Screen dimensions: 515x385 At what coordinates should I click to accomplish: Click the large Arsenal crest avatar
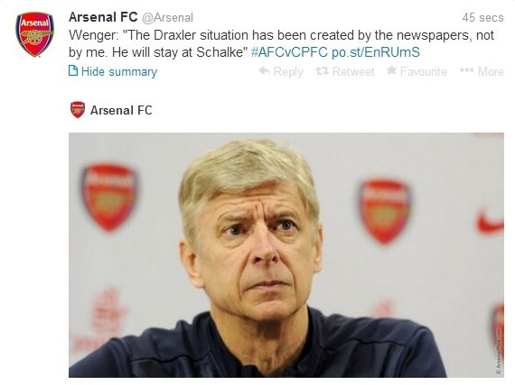click(35, 35)
